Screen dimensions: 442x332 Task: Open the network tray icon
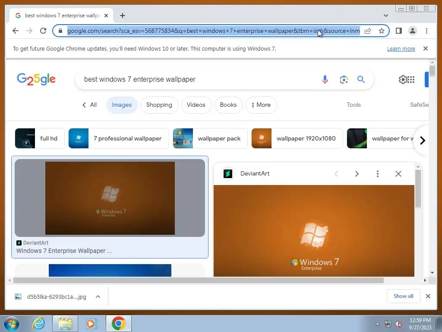click(388, 324)
